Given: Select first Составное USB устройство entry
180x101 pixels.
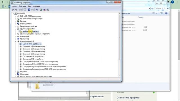Looking at the screenshot, I should coord(33,56).
